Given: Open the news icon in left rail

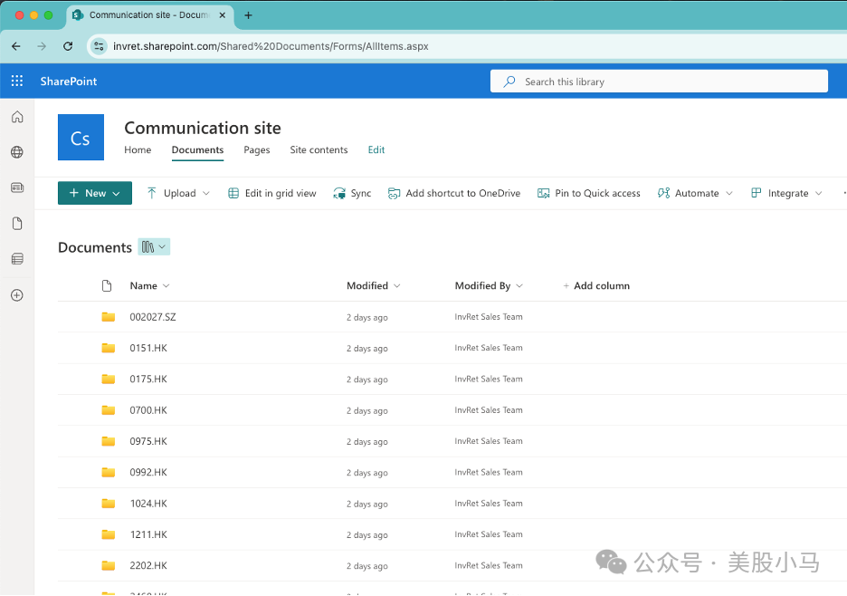Looking at the screenshot, I should click(17, 187).
